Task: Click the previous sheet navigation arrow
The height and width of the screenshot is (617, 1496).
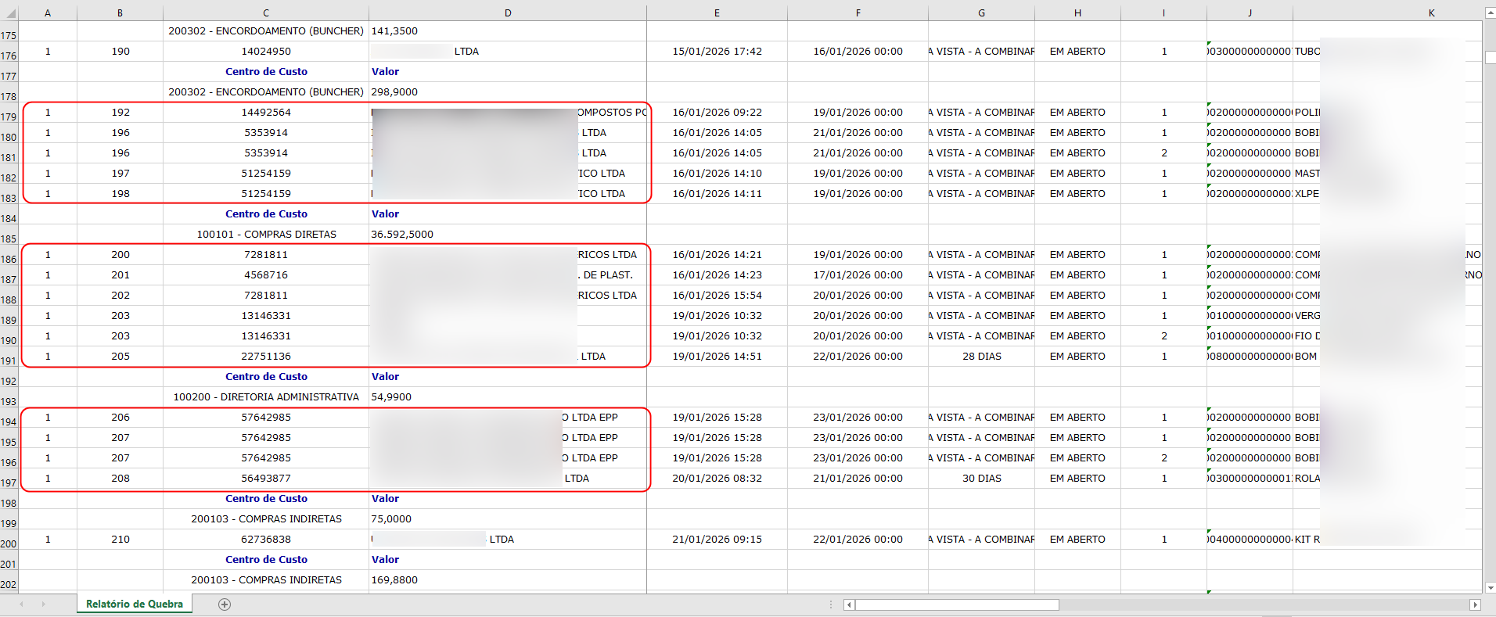Action: (x=21, y=604)
